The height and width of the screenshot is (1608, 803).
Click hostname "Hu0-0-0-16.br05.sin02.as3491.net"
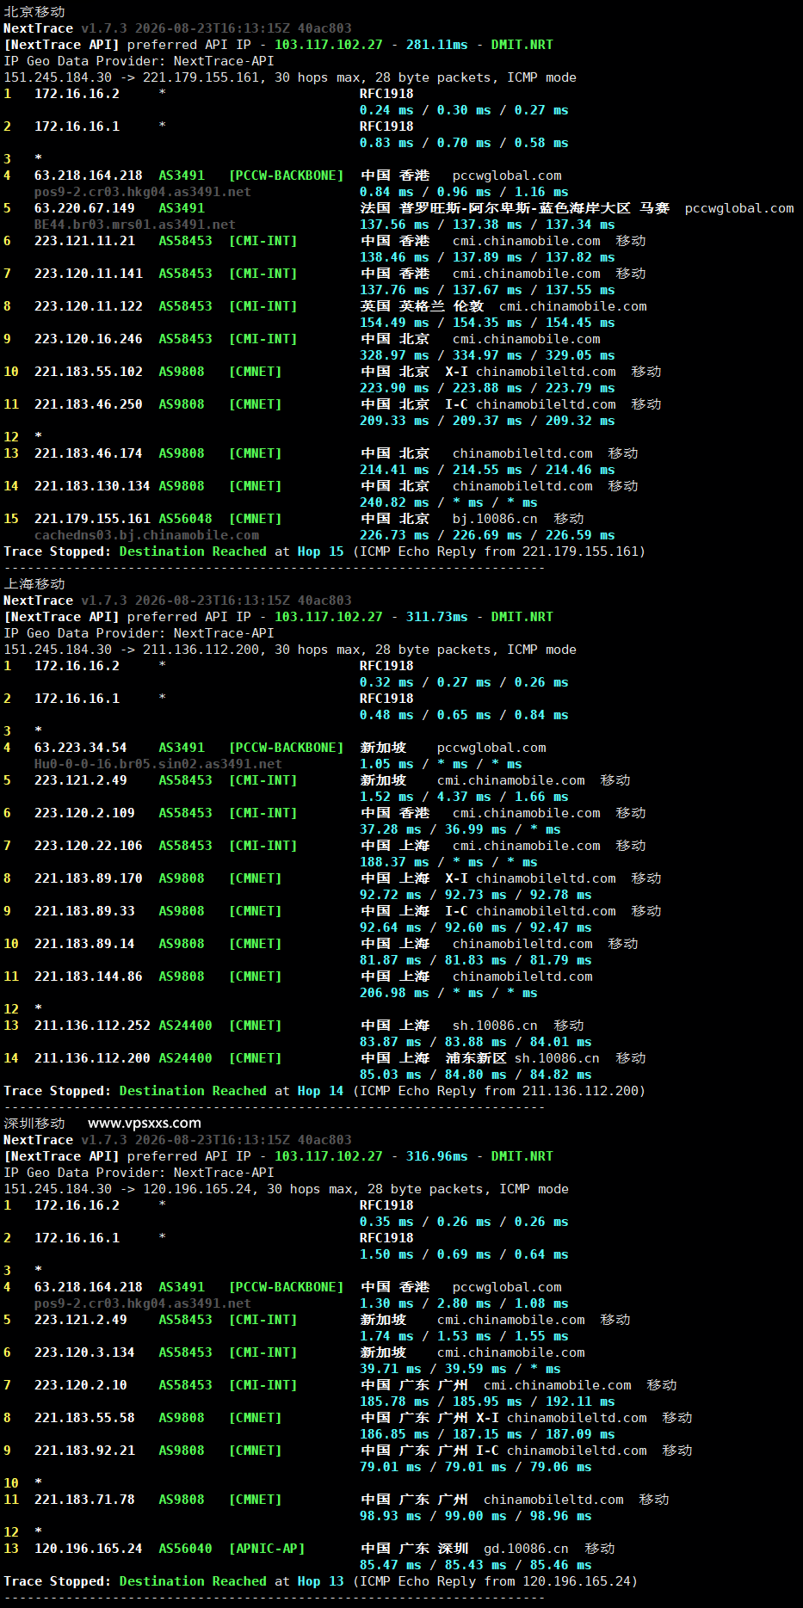point(158,764)
